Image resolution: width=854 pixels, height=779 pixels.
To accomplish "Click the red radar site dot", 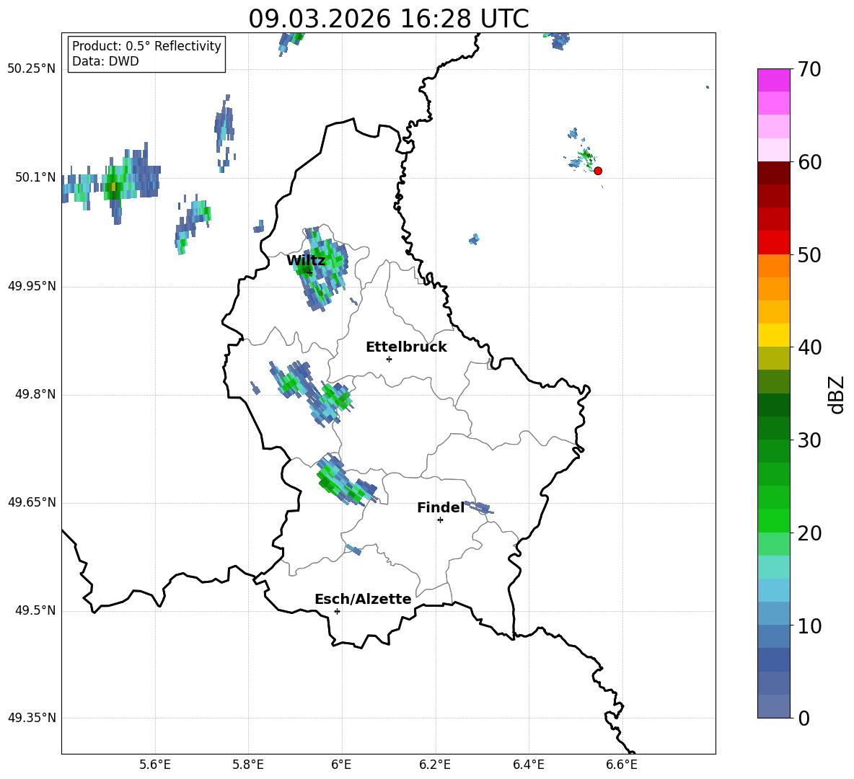I will point(598,171).
